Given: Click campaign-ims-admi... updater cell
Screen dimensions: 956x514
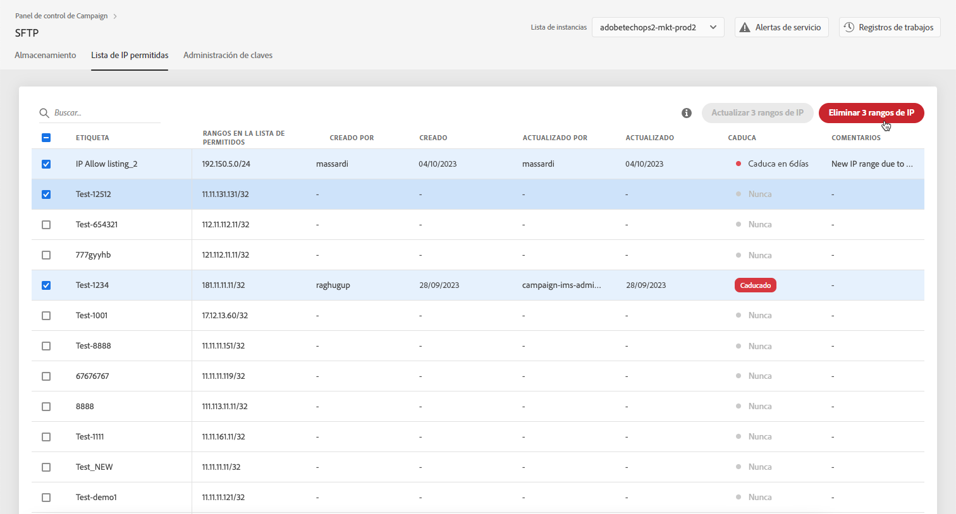Looking at the screenshot, I should [x=561, y=285].
